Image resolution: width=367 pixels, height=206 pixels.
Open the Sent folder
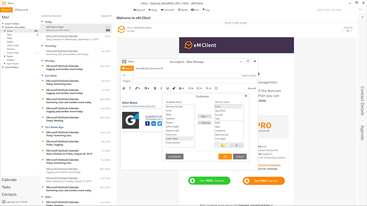click(x=9, y=35)
